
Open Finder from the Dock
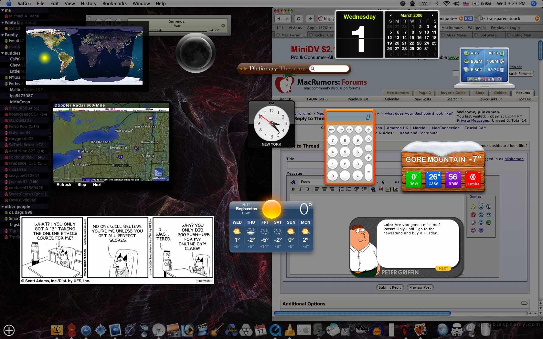coord(57,330)
